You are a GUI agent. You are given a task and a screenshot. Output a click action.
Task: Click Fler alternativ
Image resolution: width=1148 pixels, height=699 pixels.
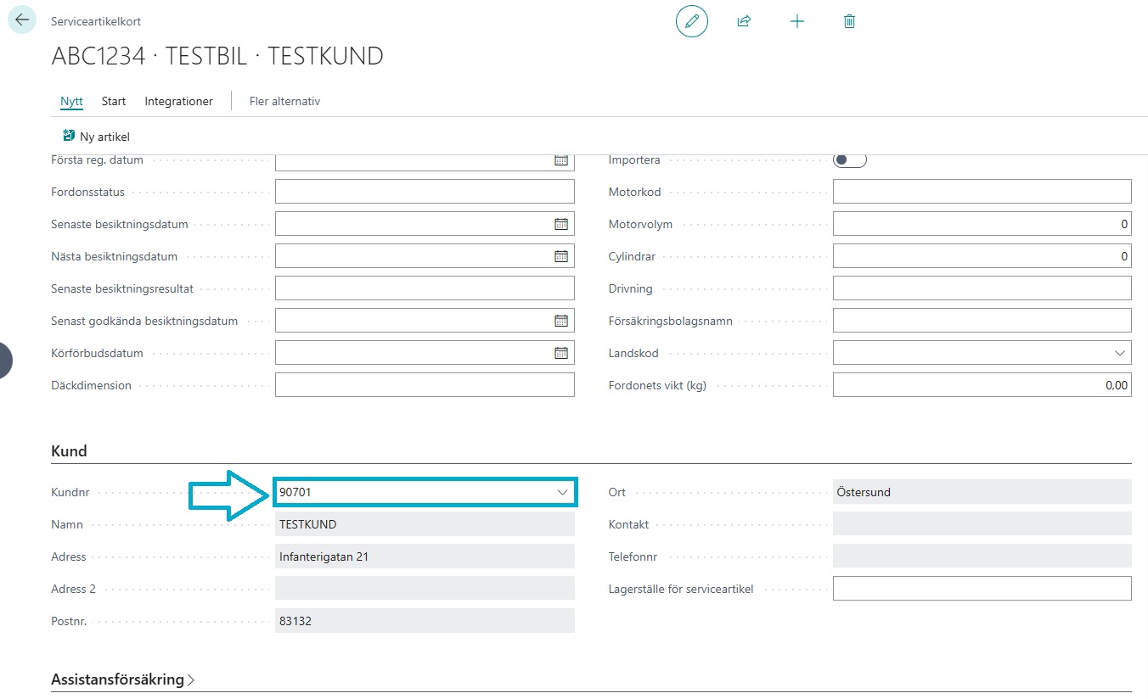tap(284, 101)
